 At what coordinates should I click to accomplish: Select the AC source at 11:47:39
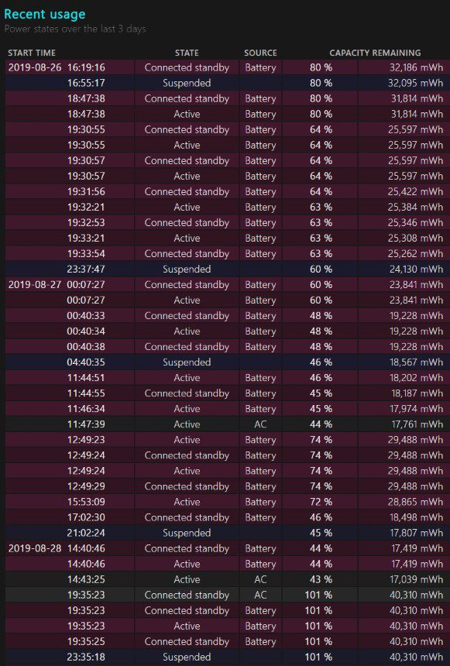[260, 424]
